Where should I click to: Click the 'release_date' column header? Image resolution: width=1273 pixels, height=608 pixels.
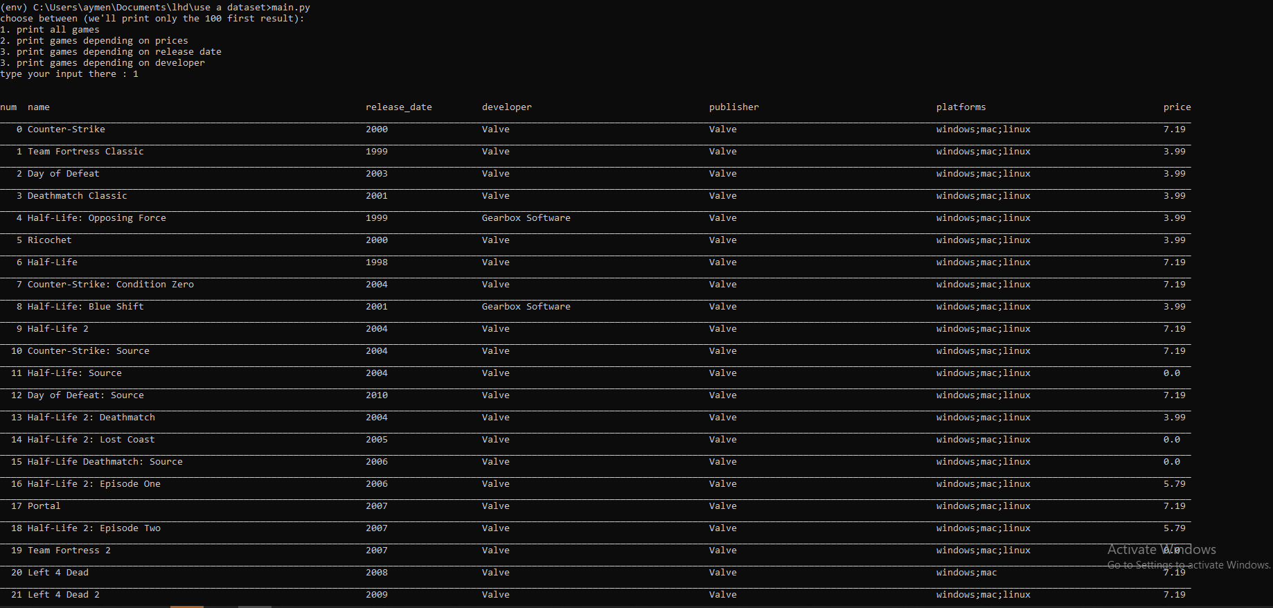pos(399,107)
